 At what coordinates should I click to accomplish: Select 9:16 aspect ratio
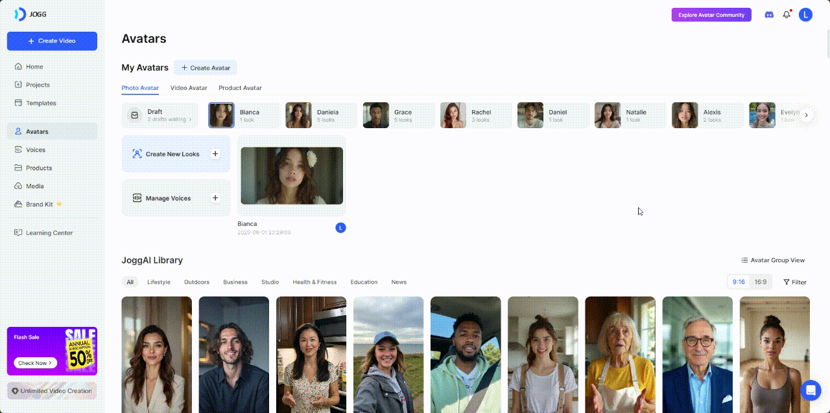click(x=739, y=282)
